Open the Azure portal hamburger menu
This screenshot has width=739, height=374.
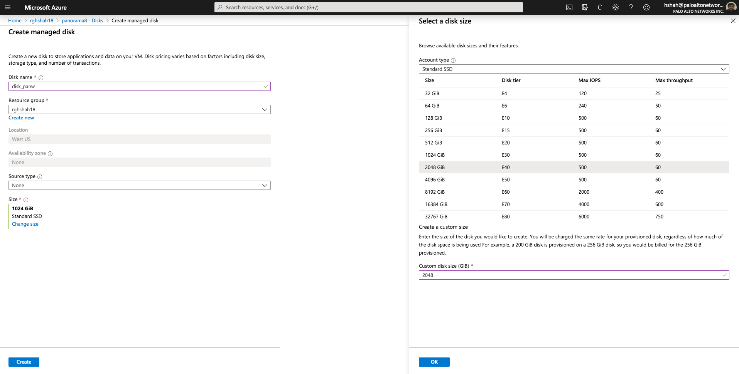8,7
